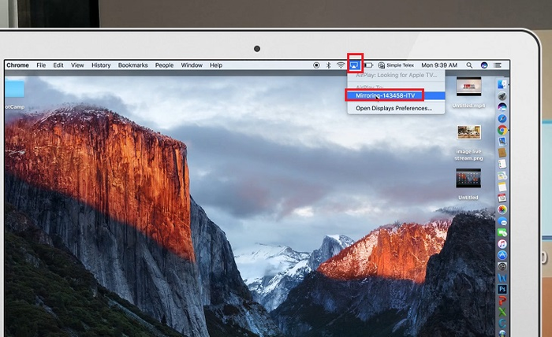Open the battery status menu
The image size is (552, 337).
pos(368,65)
